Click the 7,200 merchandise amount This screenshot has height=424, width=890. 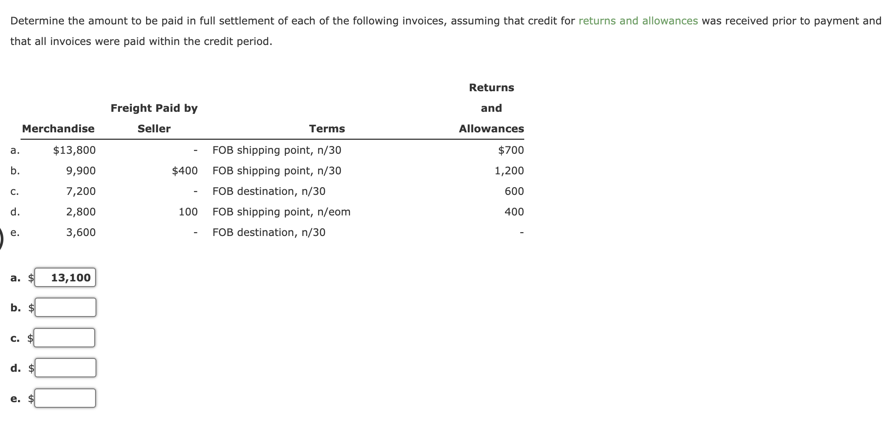coord(81,191)
